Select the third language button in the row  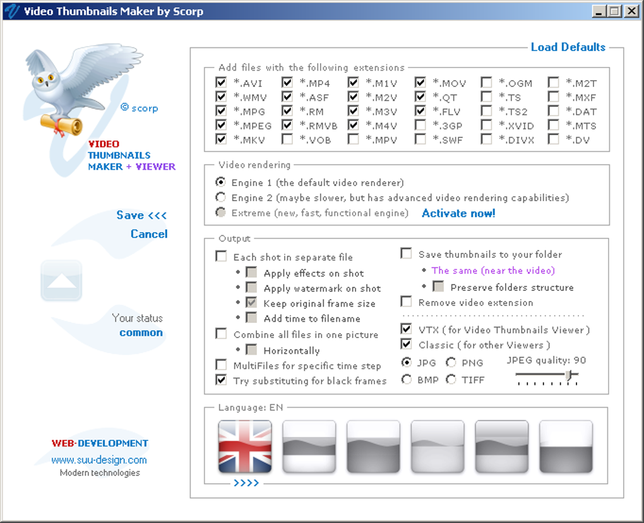point(373,447)
